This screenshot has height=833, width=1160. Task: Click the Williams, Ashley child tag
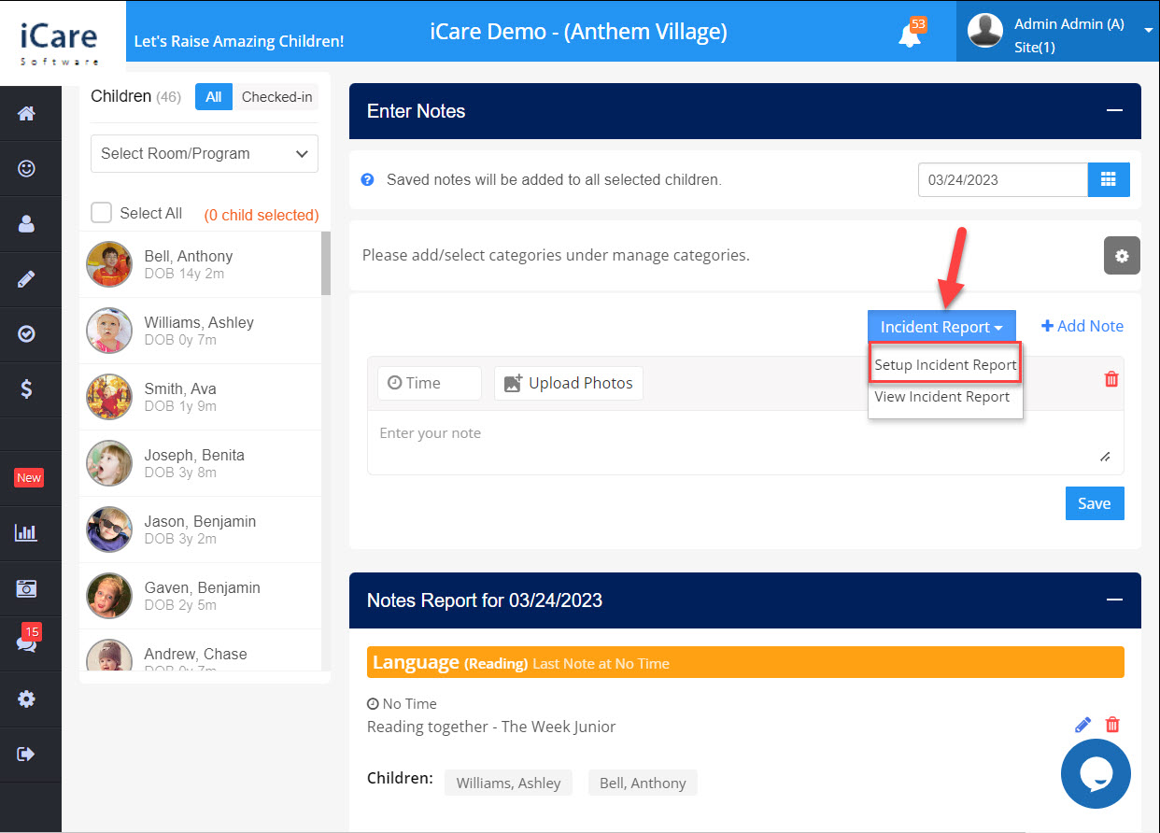(509, 783)
